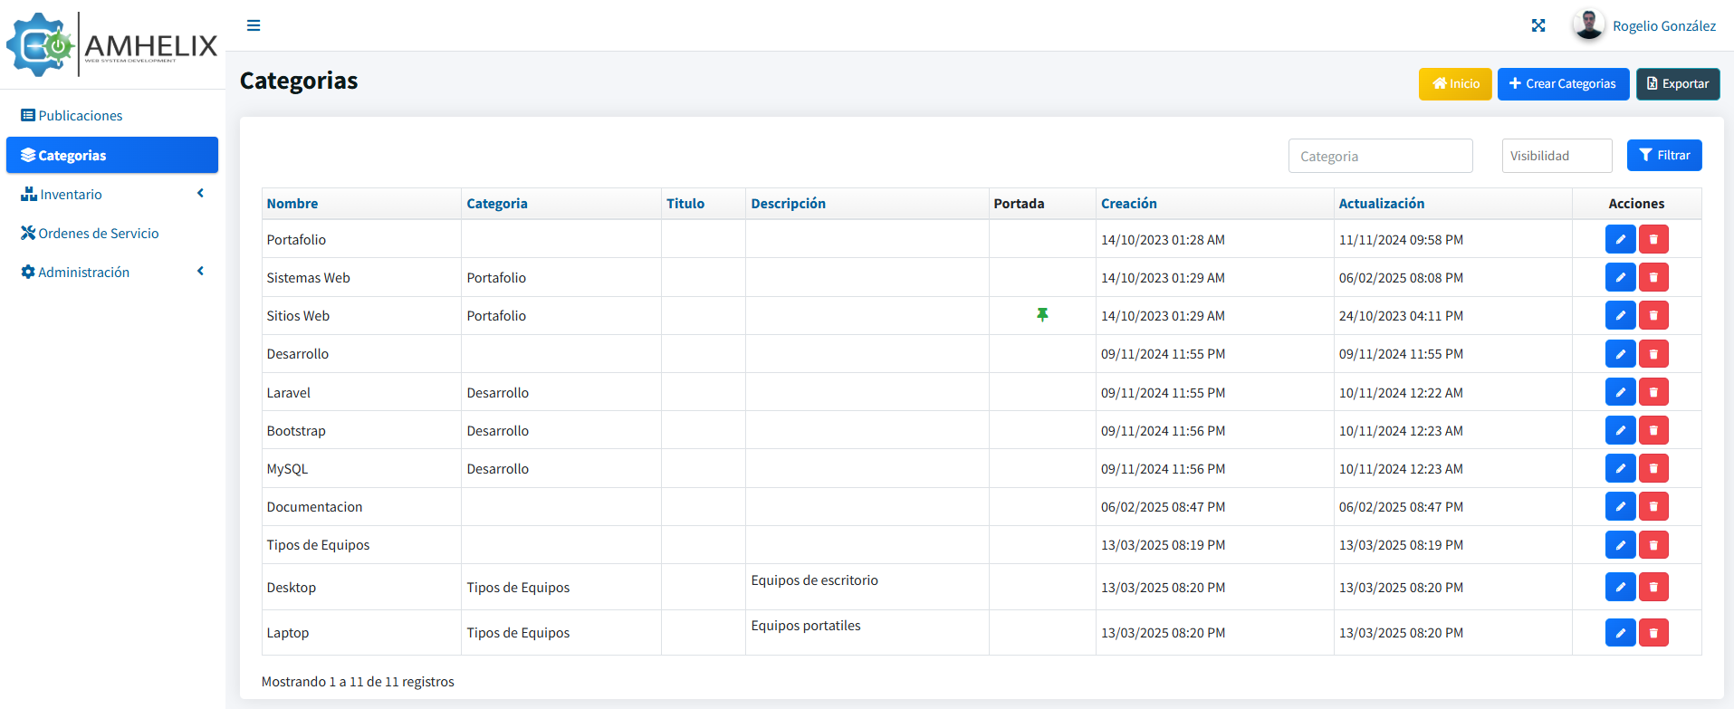Click user avatar of Rogelio González
Viewport: 1734px width, 709px height.
pyautogui.click(x=1588, y=25)
